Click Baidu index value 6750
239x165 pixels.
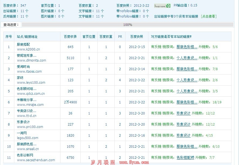(70, 157)
